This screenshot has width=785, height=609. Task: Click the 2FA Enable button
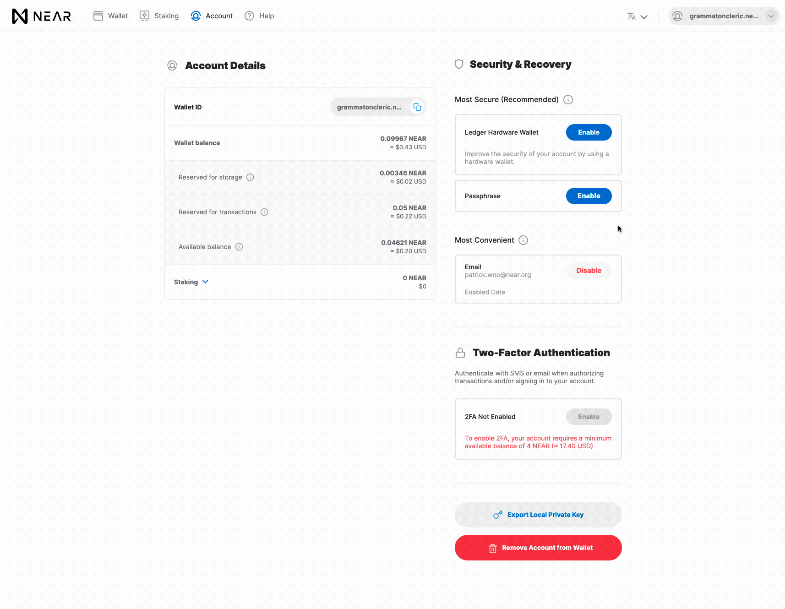589,417
